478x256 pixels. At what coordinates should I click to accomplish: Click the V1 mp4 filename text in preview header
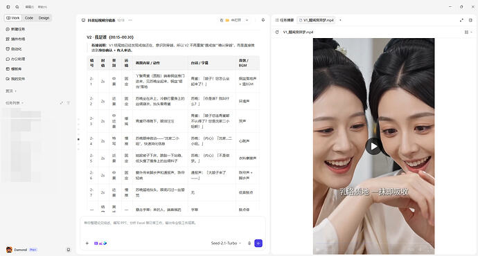coord(298,32)
